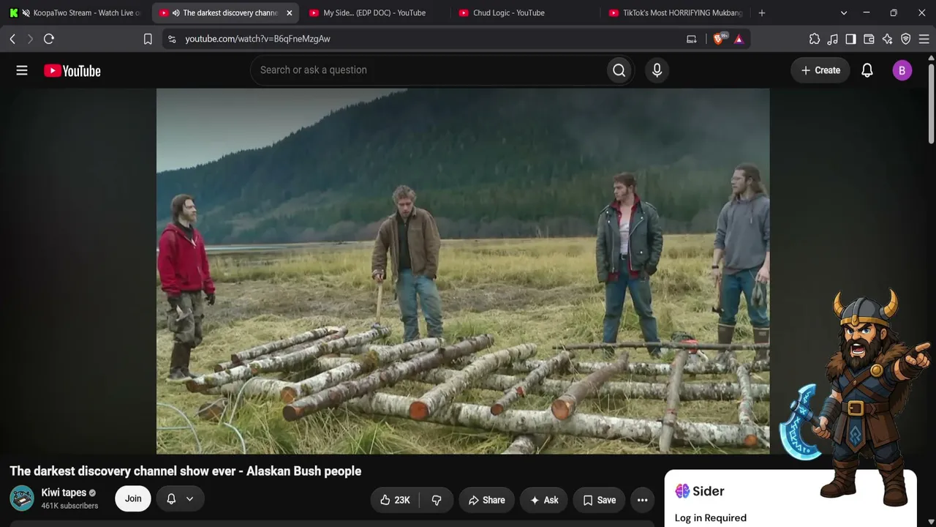The width and height of the screenshot is (936, 527).
Task: Bookmark this page
Action: 148,39
